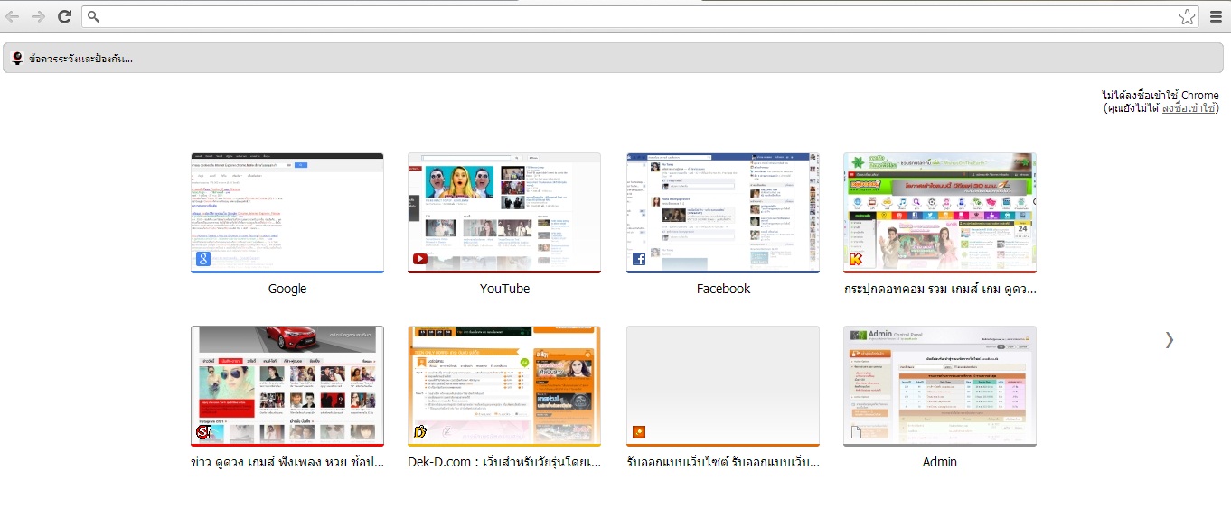Screen dimensions: 1231x507
Task: Bookmark this page with the star icon
Action: (x=1187, y=16)
